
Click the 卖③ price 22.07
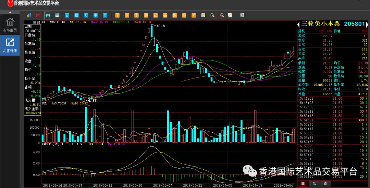(x=328, y=36)
